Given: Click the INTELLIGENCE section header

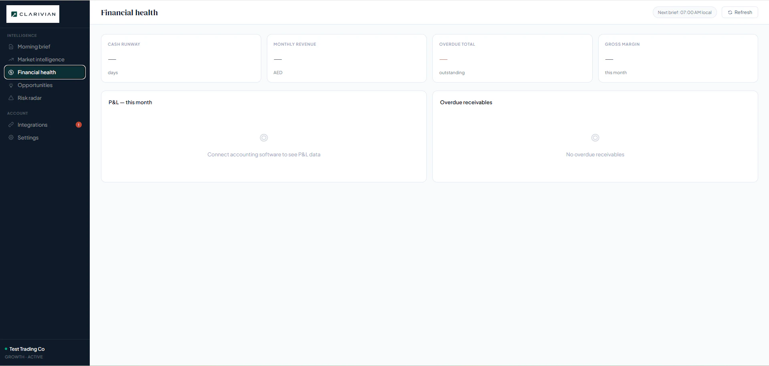Looking at the screenshot, I should click(22, 36).
